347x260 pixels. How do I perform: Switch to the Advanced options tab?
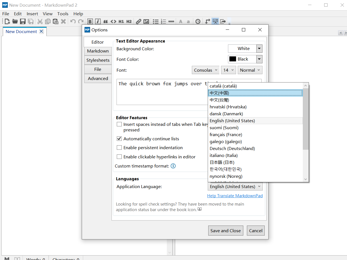(98, 79)
